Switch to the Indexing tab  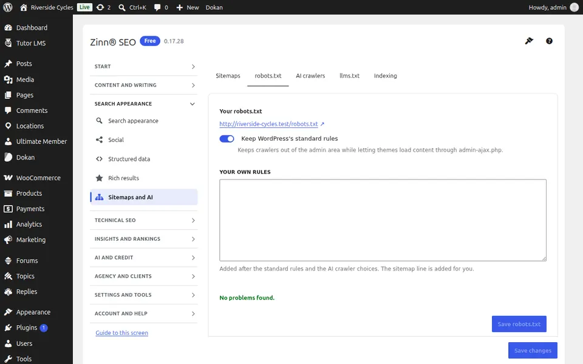point(385,76)
